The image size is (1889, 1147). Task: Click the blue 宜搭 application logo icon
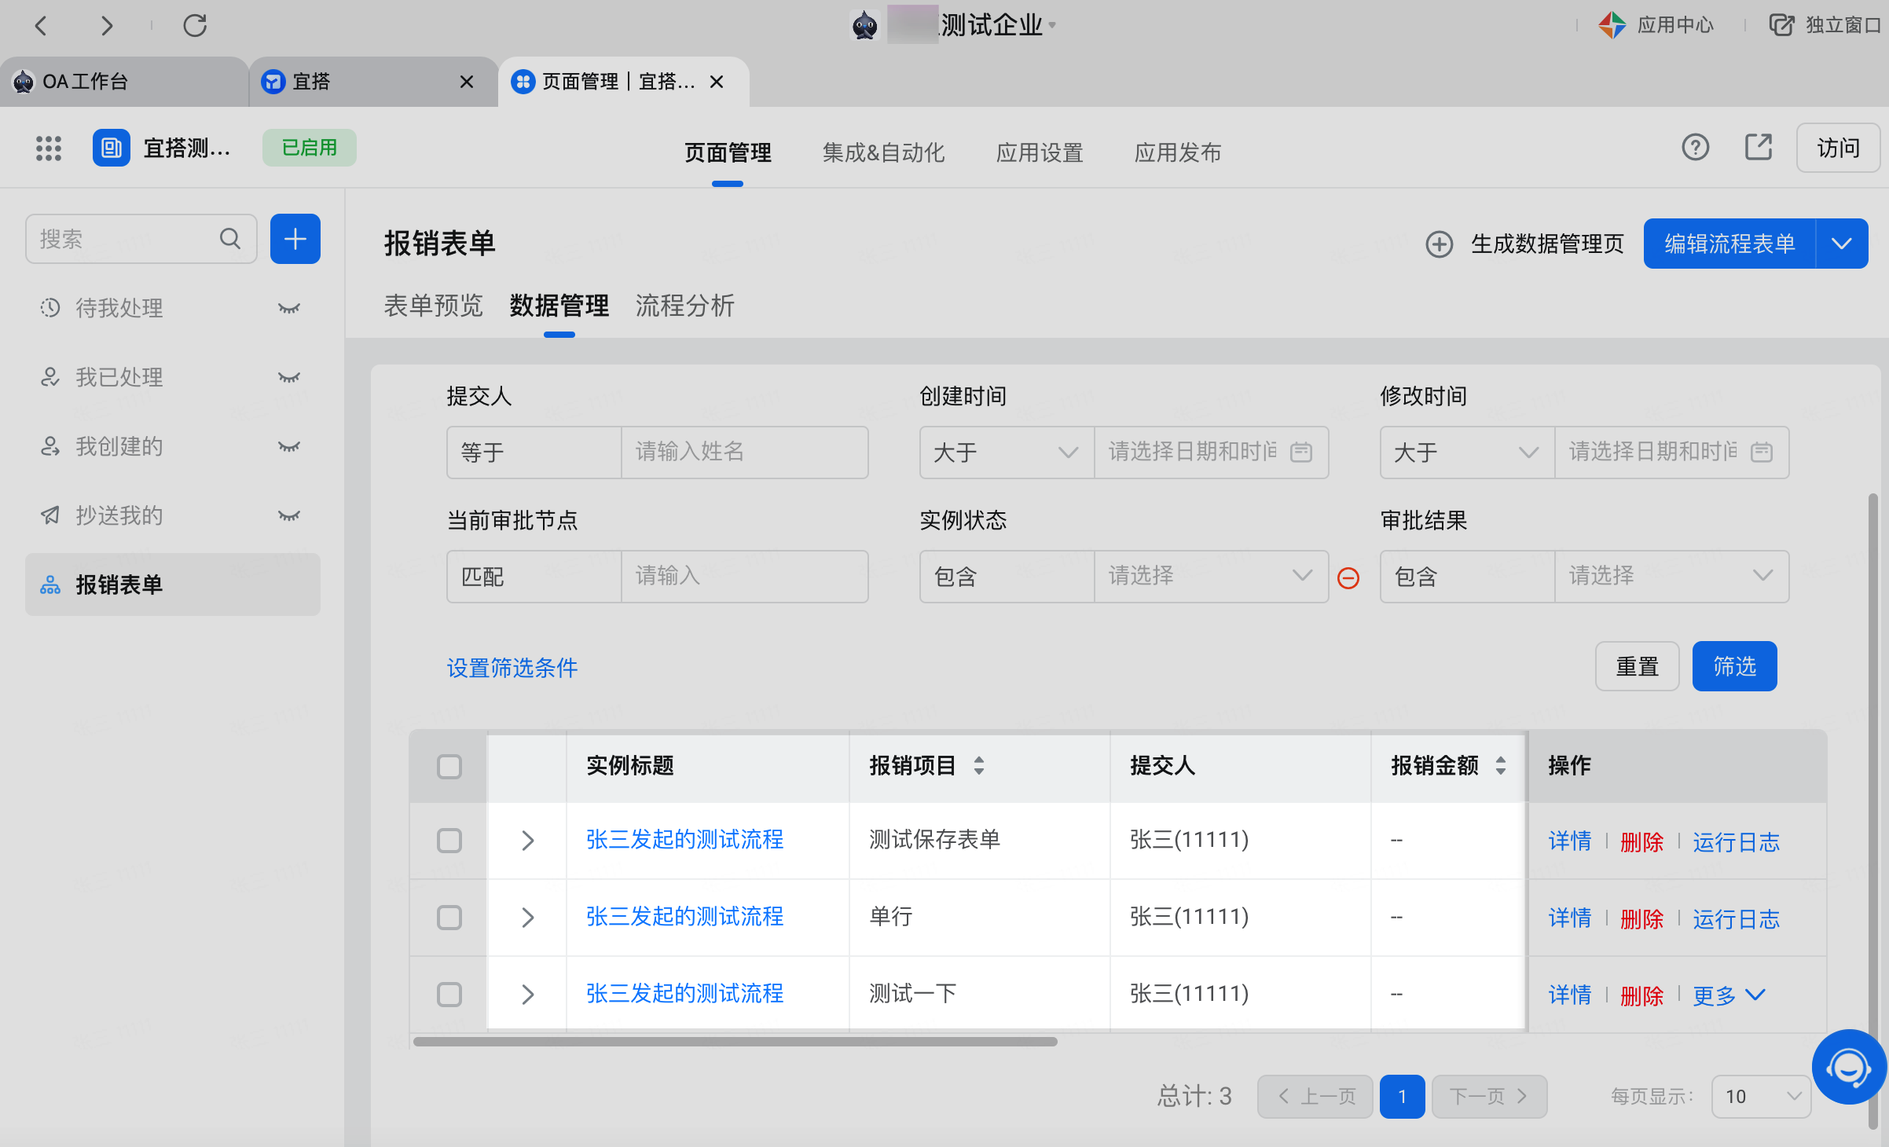point(112,148)
